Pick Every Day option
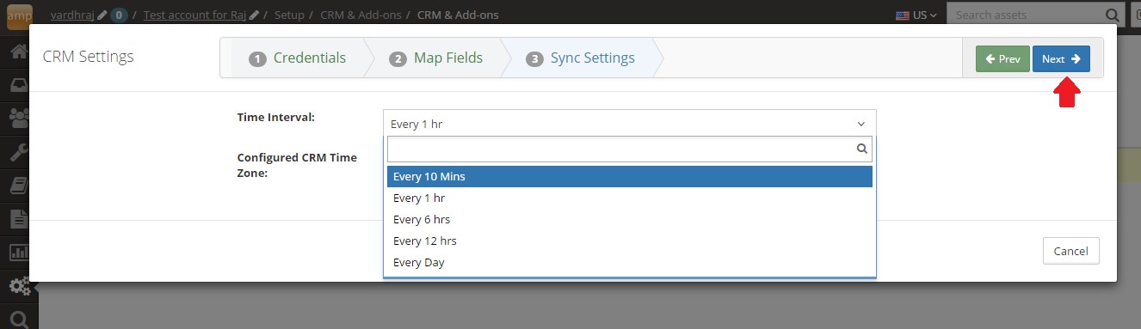 pyautogui.click(x=629, y=262)
